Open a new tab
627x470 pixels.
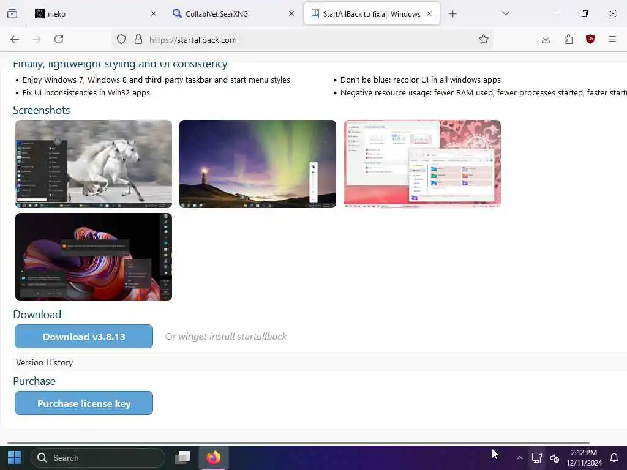tap(452, 14)
